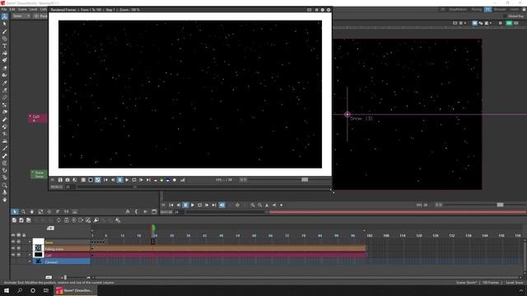Save rendered images in the flipbook window
Screen dimensions: 527x296
[x=60, y=180]
